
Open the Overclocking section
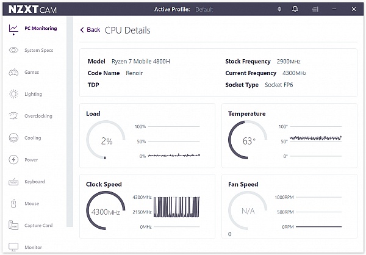coord(38,116)
